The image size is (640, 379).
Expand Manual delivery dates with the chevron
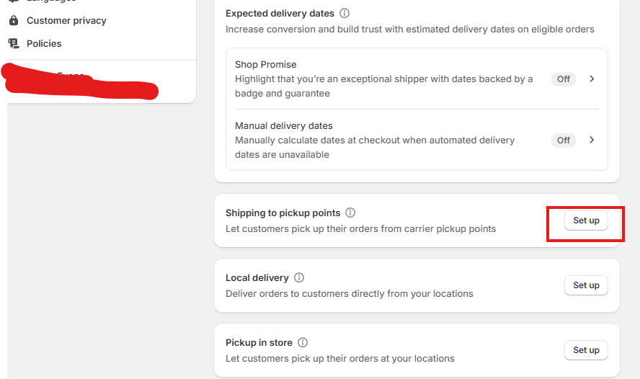(x=592, y=140)
